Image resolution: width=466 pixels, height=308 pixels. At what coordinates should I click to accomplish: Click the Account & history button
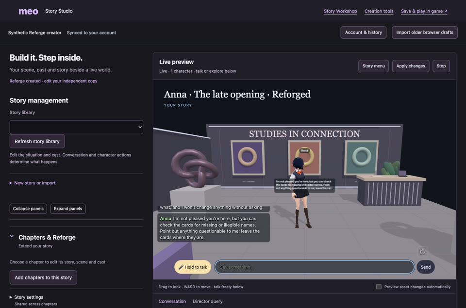364,32
